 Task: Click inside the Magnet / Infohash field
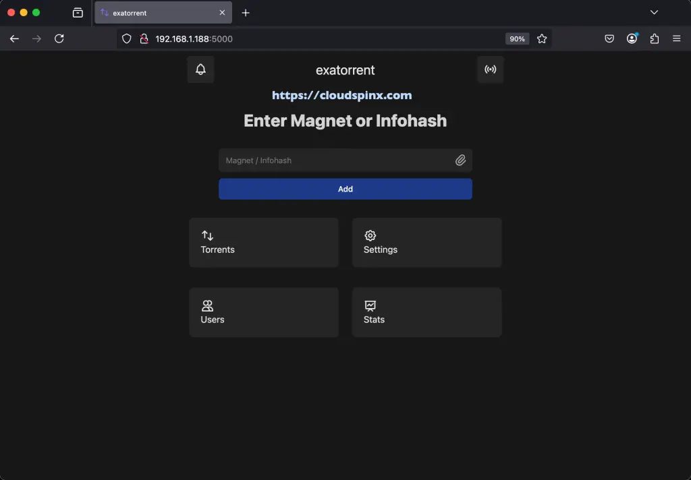(331, 160)
